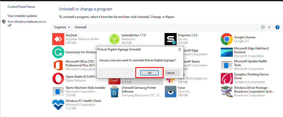Open the Organize dropdown menu
Viewport: 283px width, 117px height.
pyautogui.click(x=62, y=27)
